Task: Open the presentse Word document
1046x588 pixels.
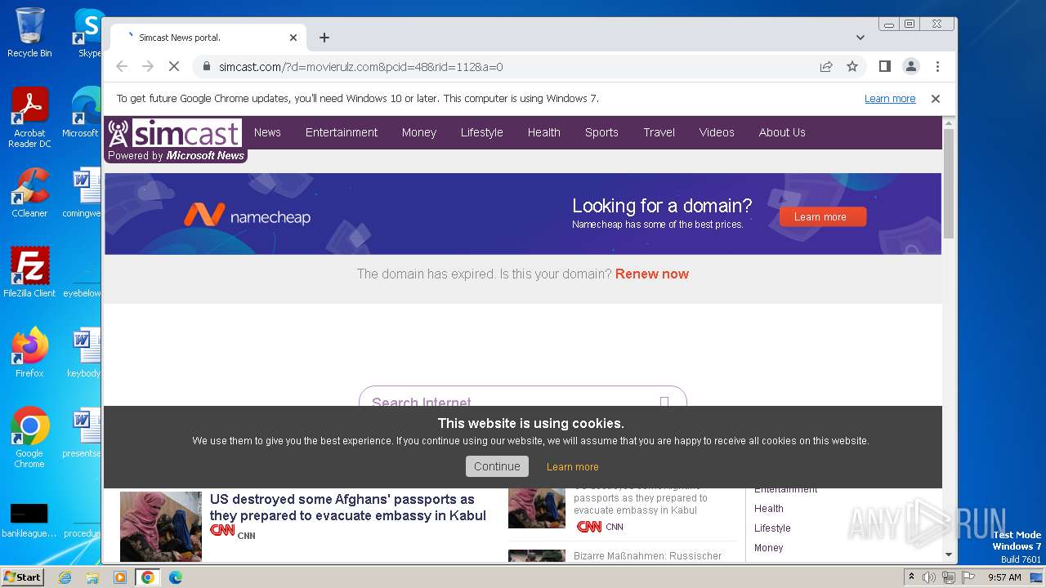Action: pyautogui.click(x=85, y=433)
